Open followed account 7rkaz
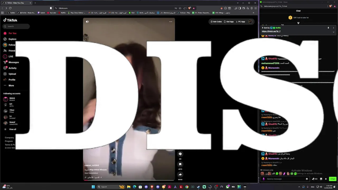This screenshot has height=190, width=338. 9,111
